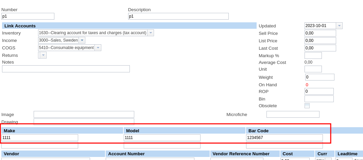Click the Drawing input field
The image size is (363, 160).
coord(84,122)
